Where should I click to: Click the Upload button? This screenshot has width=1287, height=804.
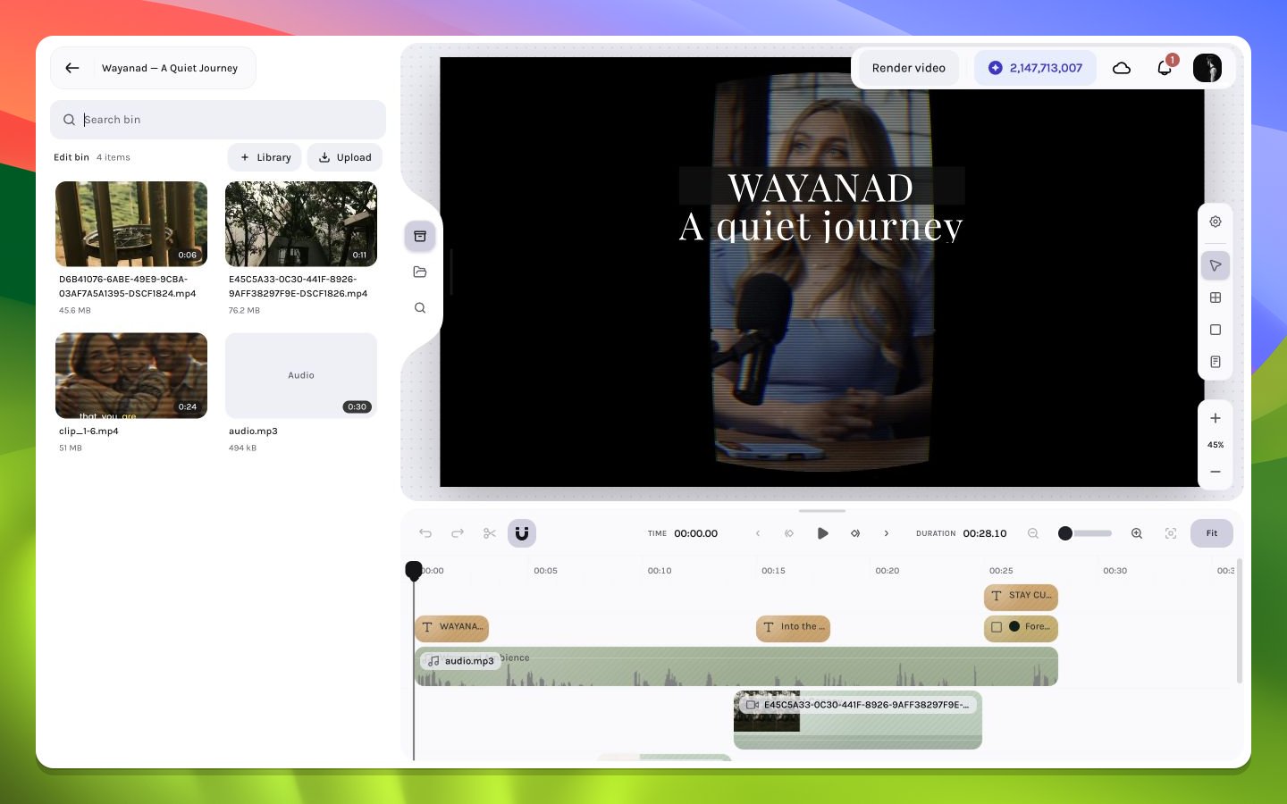pos(345,157)
